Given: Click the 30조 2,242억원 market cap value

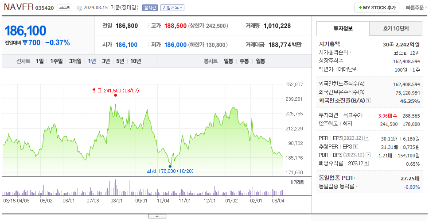Looking at the screenshot, I should point(402,45).
